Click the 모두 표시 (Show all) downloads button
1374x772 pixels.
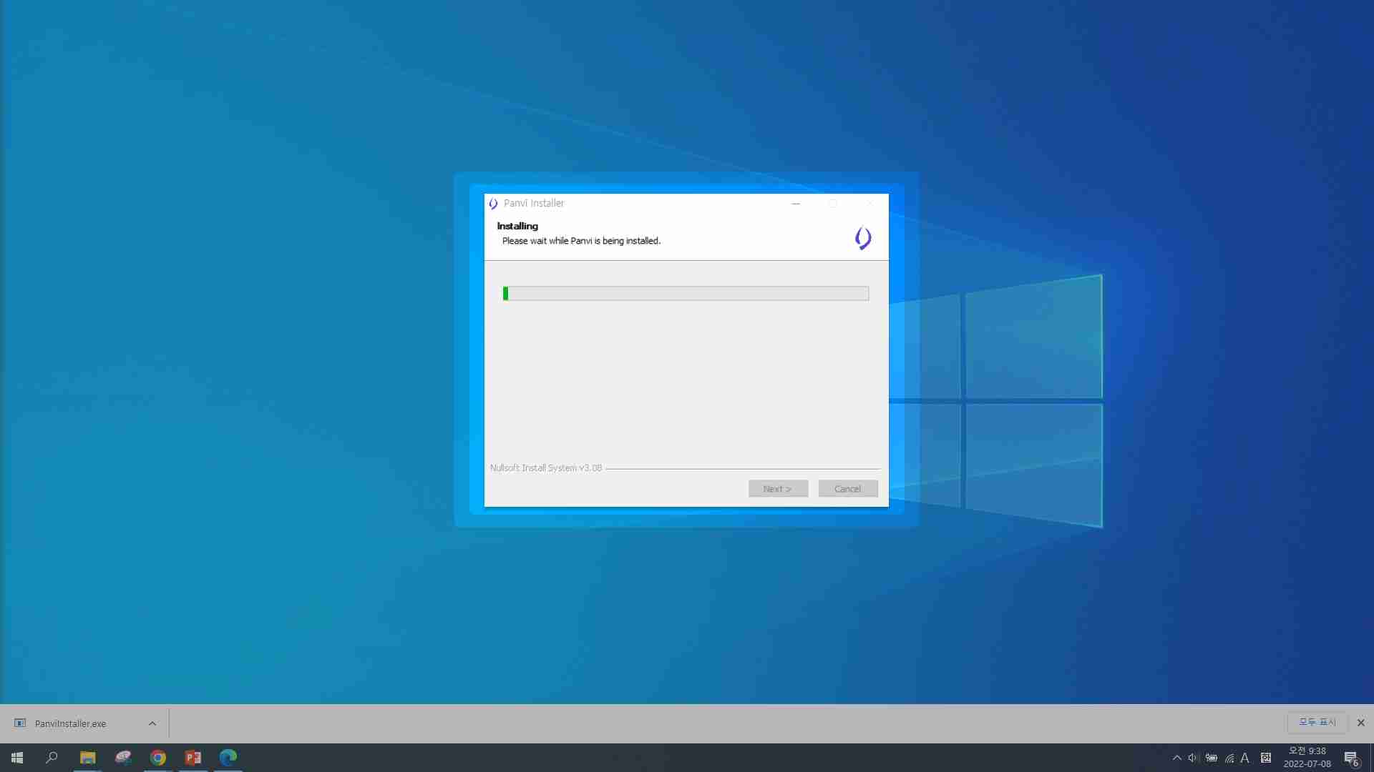1317,723
